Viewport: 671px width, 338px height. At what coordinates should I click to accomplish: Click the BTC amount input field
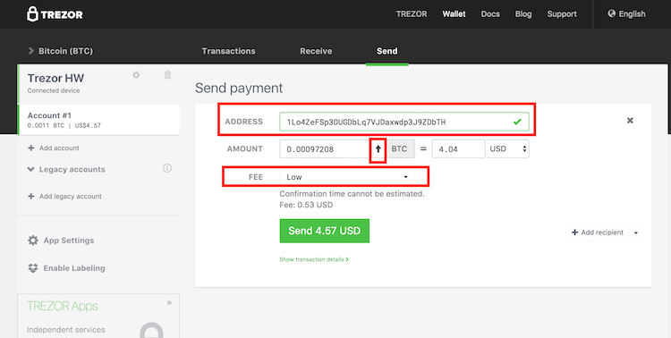(325, 149)
